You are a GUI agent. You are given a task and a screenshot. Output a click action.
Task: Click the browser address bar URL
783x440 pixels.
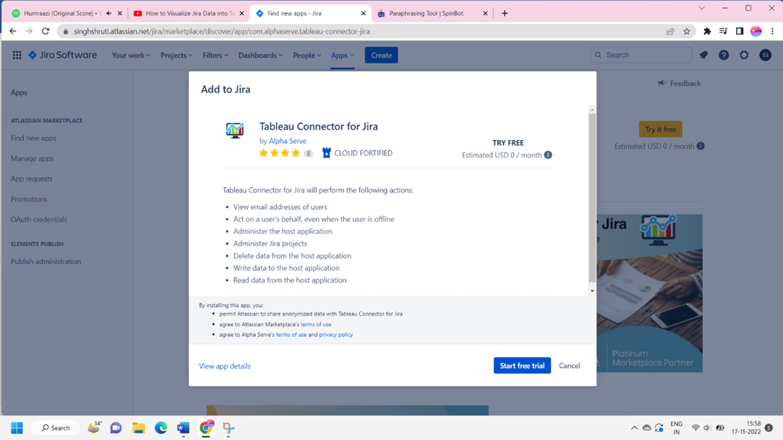(222, 31)
